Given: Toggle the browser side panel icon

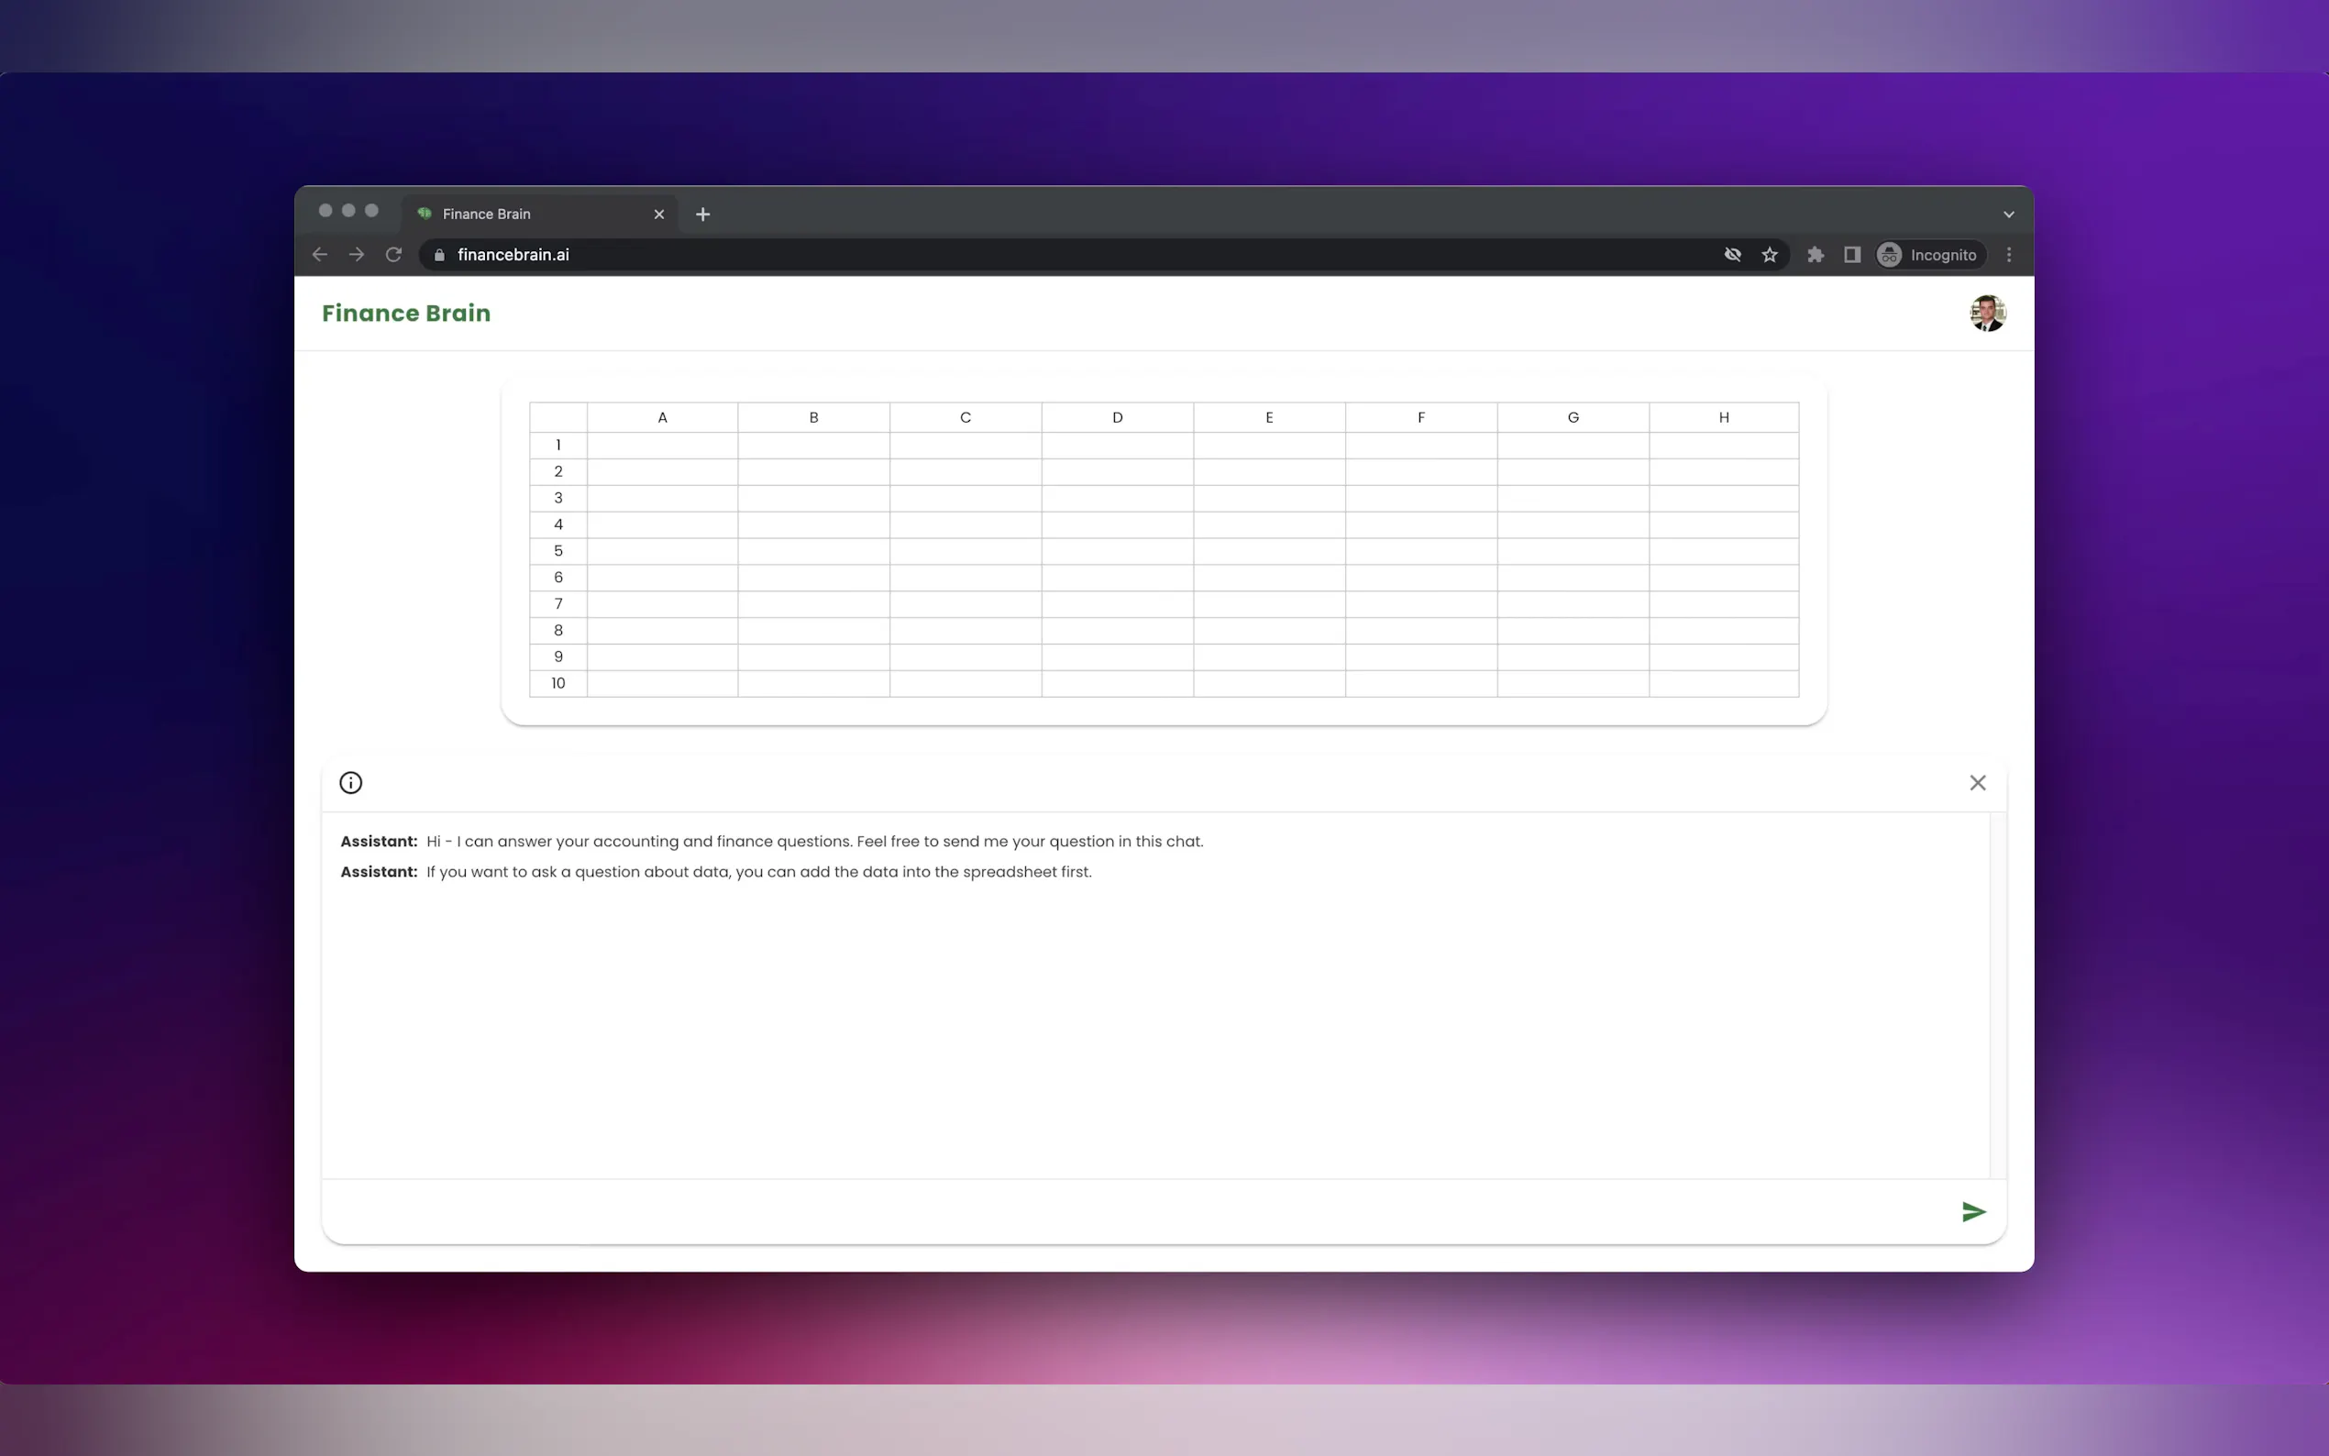Looking at the screenshot, I should point(1851,254).
